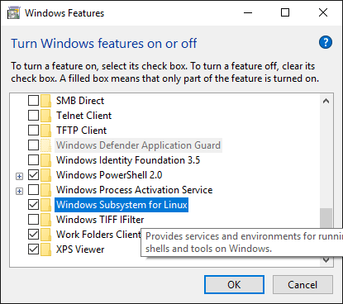Click the scrollbar up arrow
This screenshot has width=343, height=304.
coord(326,101)
